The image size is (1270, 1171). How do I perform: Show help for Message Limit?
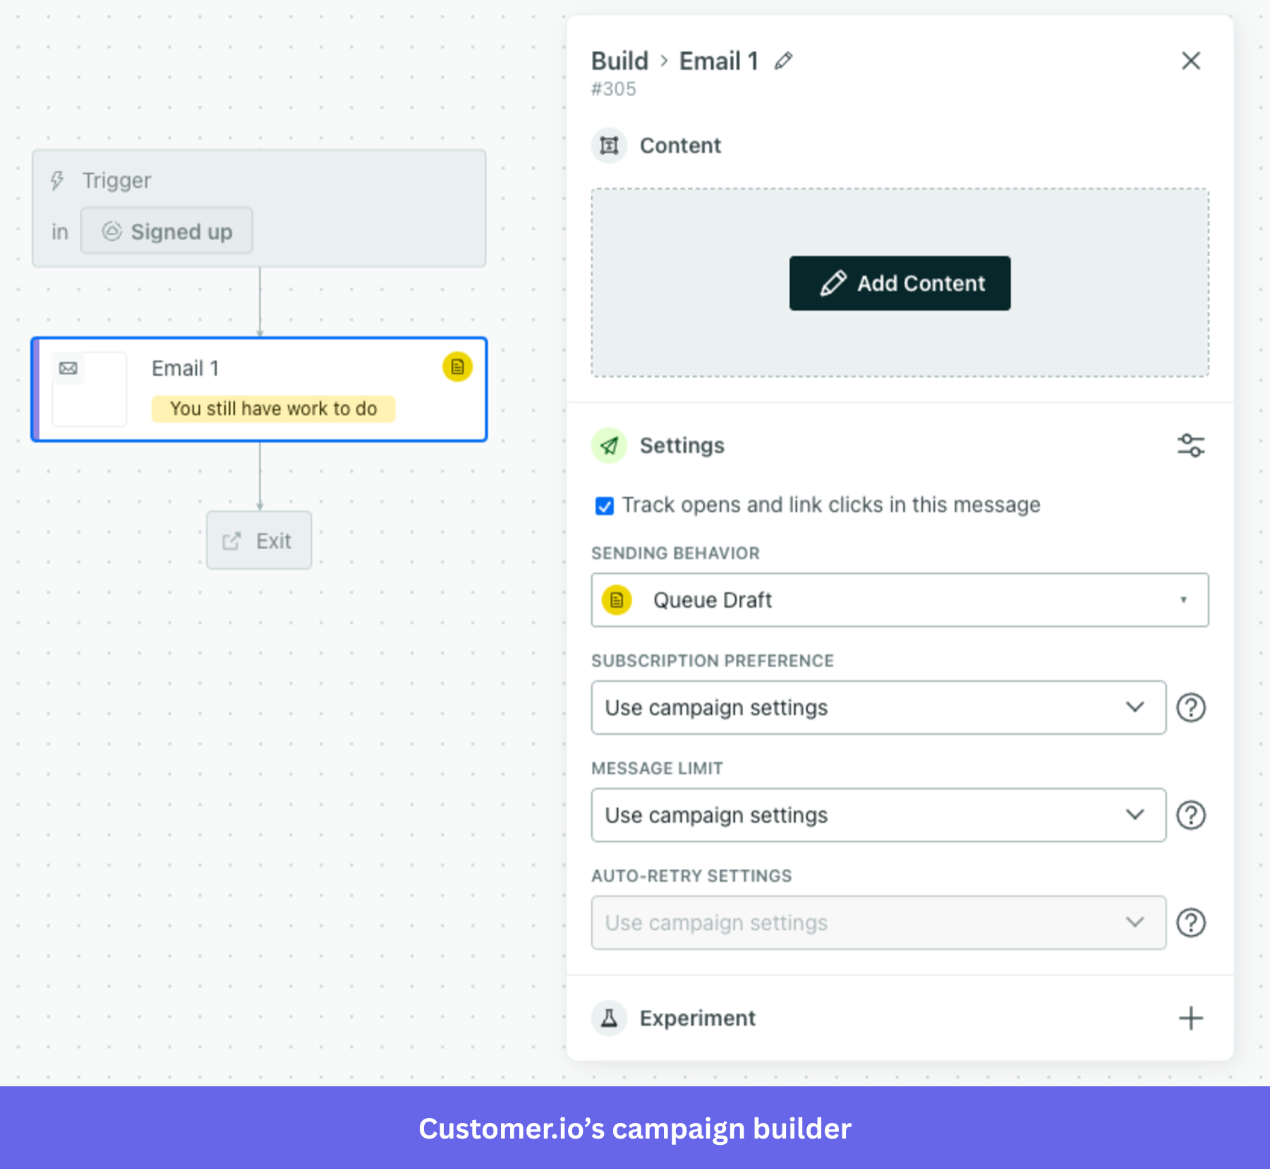[x=1191, y=815]
